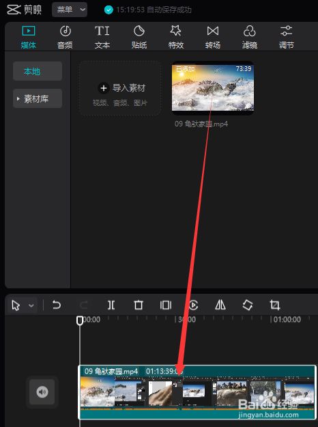Click the mirror flip icon
The height and width of the screenshot is (427, 318).
pyautogui.click(x=220, y=305)
